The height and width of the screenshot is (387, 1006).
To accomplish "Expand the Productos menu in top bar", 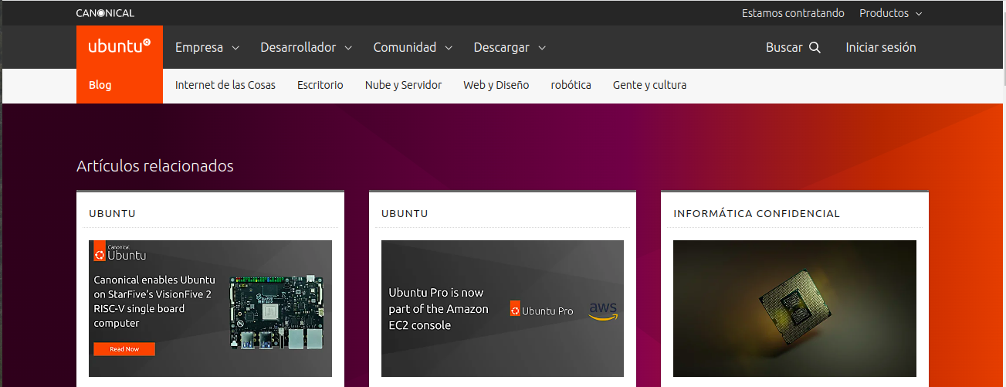I will click(x=890, y=13).
